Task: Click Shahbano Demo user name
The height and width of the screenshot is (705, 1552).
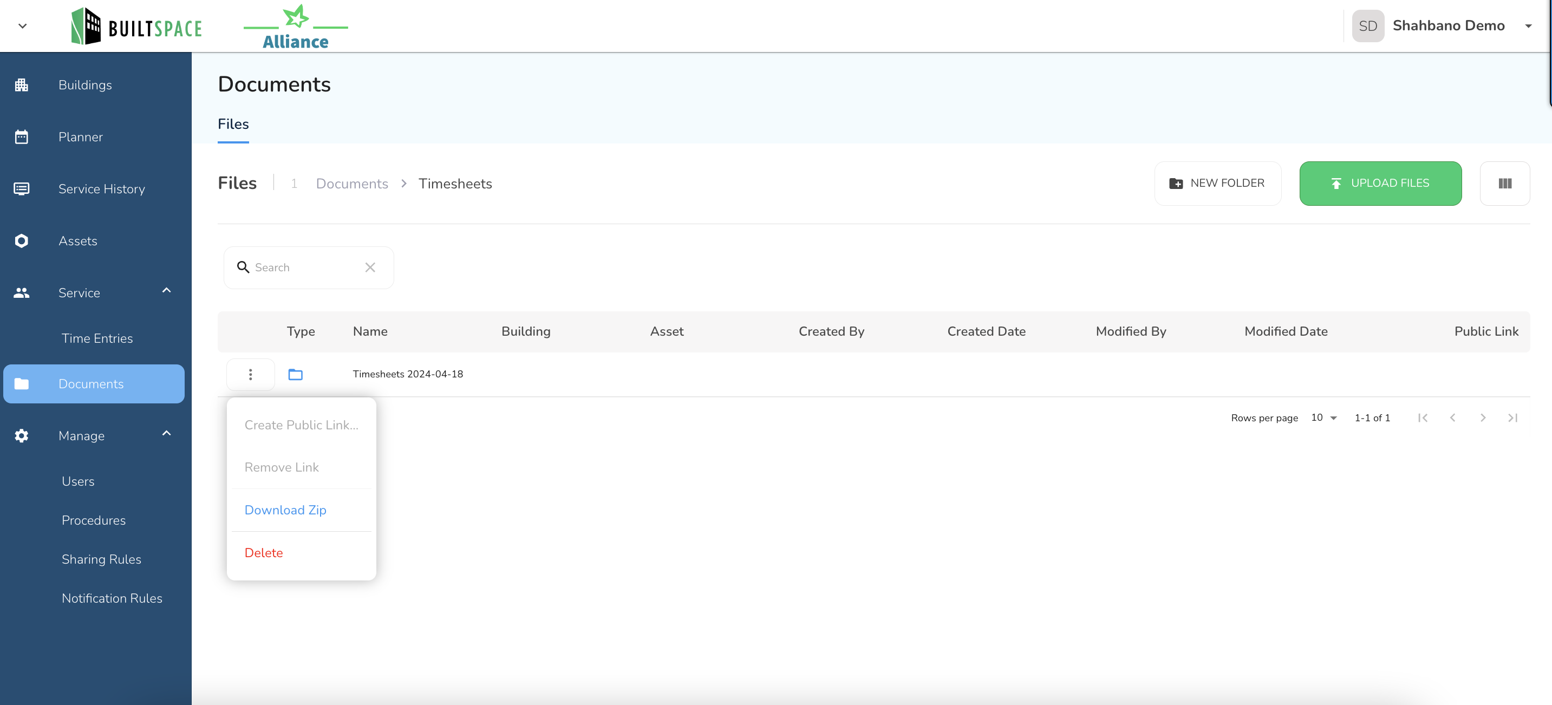Action: point(1449,26)
